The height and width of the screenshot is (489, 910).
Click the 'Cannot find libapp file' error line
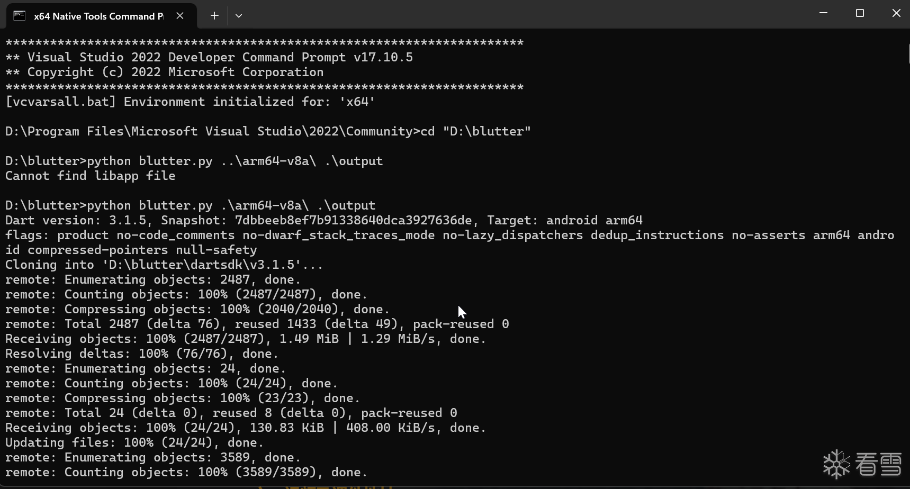click(x=90, y=176)
